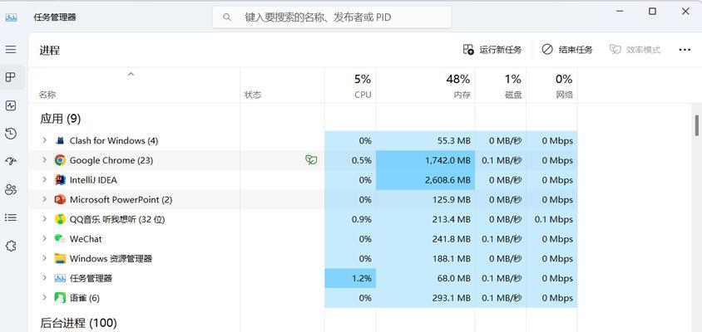
Task: Click the Microsoft PowerPoint app icon
Action: (x=60, y=199)
